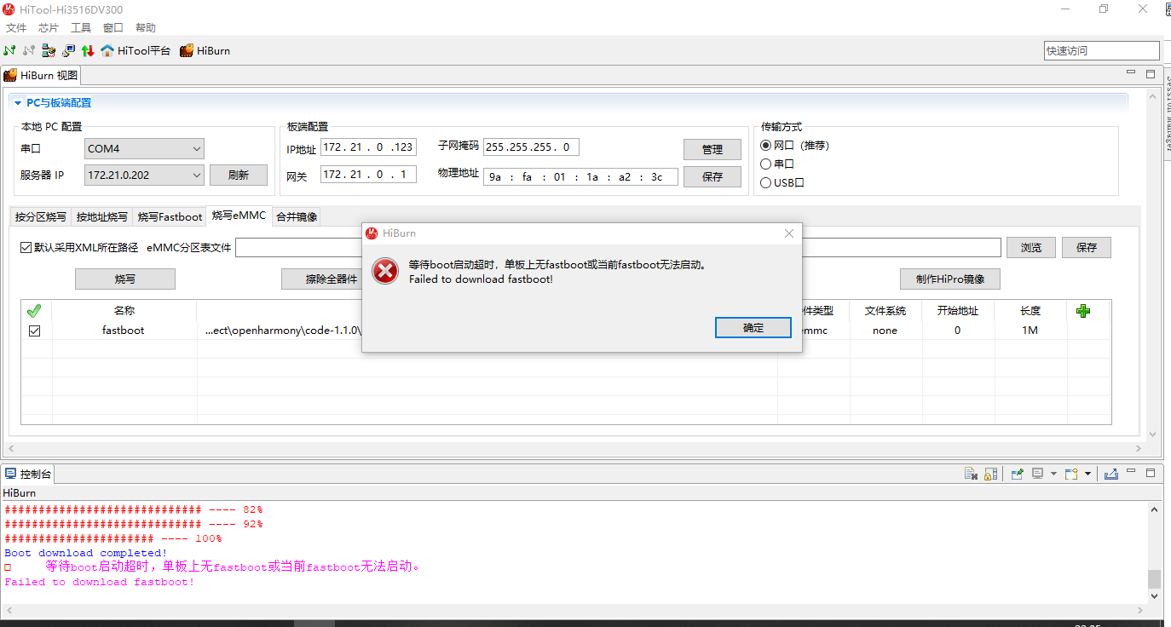Go to HiTool平台 home
This screenshot has height=627, width=1171.
point(136,50)
